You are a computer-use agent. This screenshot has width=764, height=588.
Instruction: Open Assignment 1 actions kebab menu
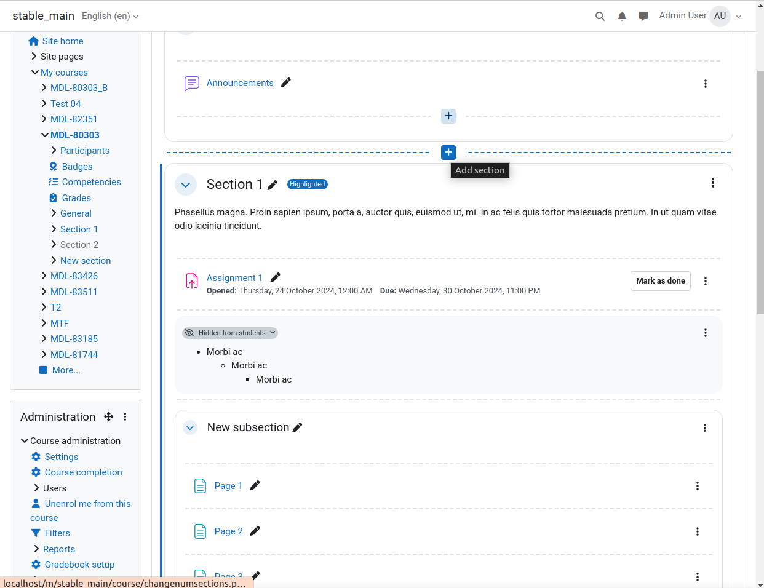[706, 281]
